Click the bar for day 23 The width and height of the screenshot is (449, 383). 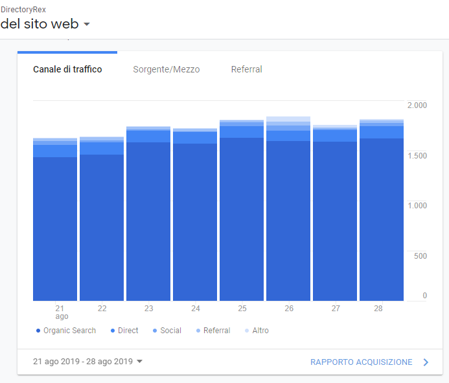point(148,213)
